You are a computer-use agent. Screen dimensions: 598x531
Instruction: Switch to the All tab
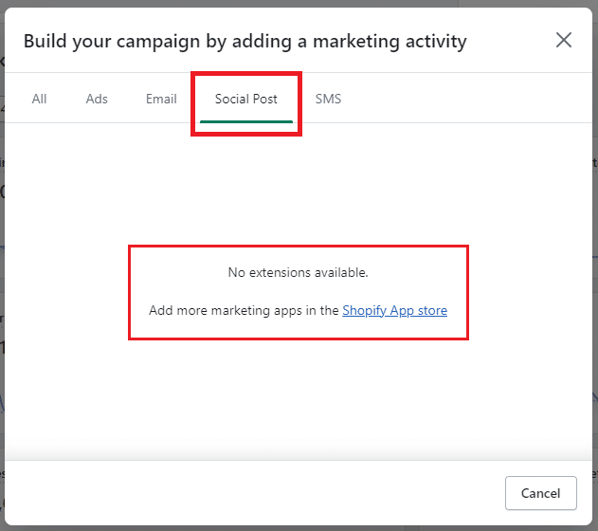coord(39,99)
